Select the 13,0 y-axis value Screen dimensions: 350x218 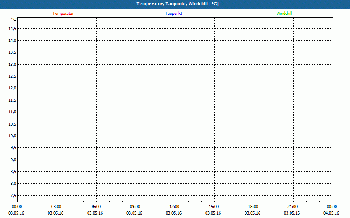[12, 64]
